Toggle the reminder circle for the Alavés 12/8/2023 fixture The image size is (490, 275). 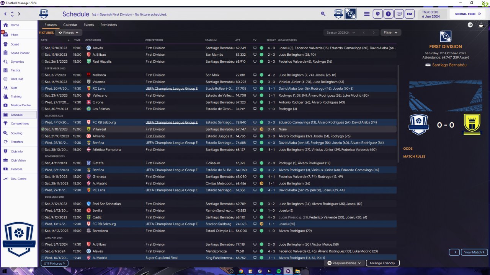point(43,48)
